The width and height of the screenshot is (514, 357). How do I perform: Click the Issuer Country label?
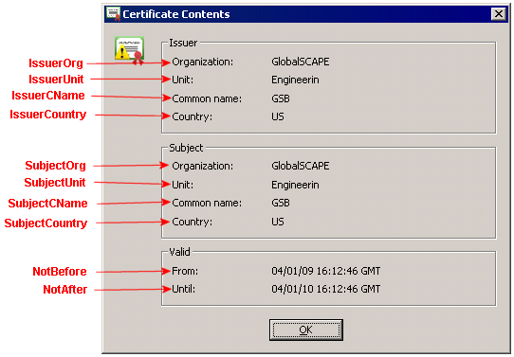193,116
